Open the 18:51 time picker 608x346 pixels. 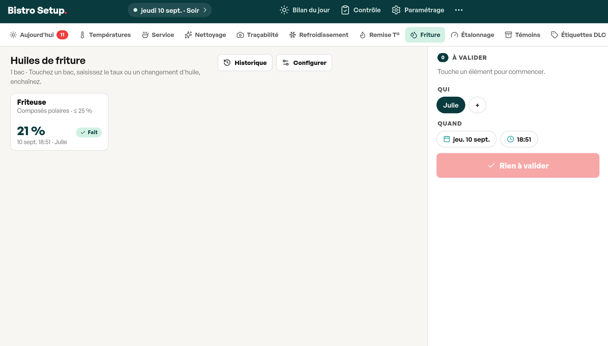click(519, 139)
